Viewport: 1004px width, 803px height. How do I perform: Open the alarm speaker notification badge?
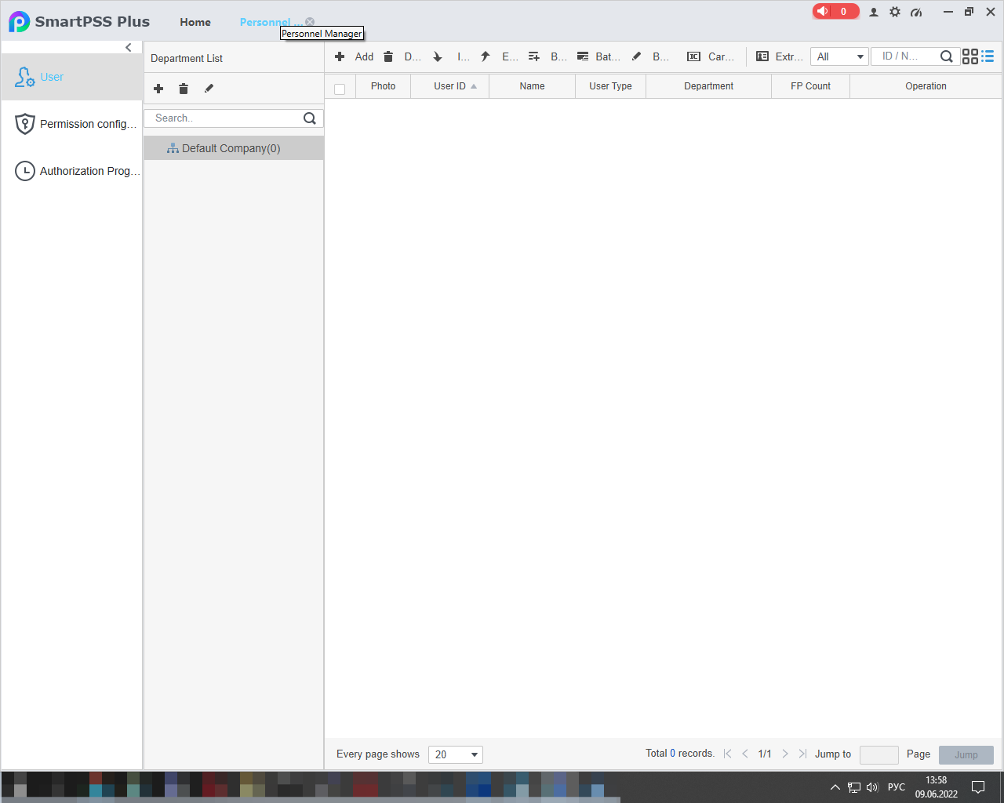pyautogui.click(x=836, y=11)
